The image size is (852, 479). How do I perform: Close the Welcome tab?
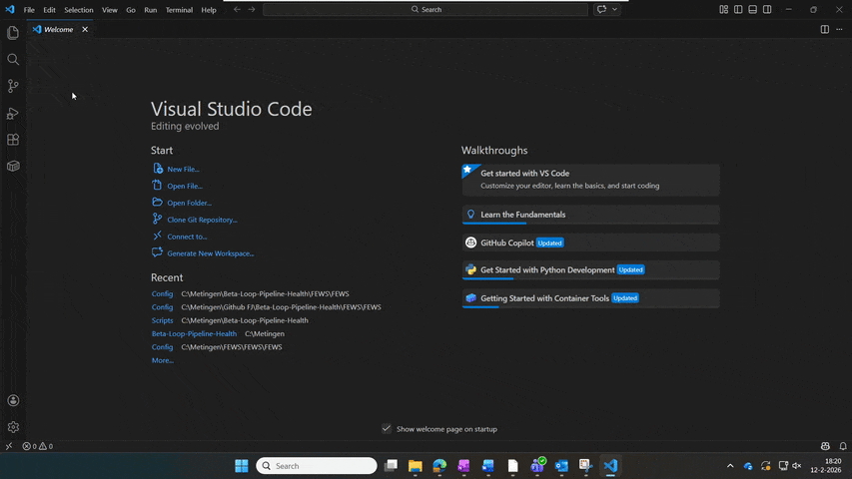[x=85, y=29]
